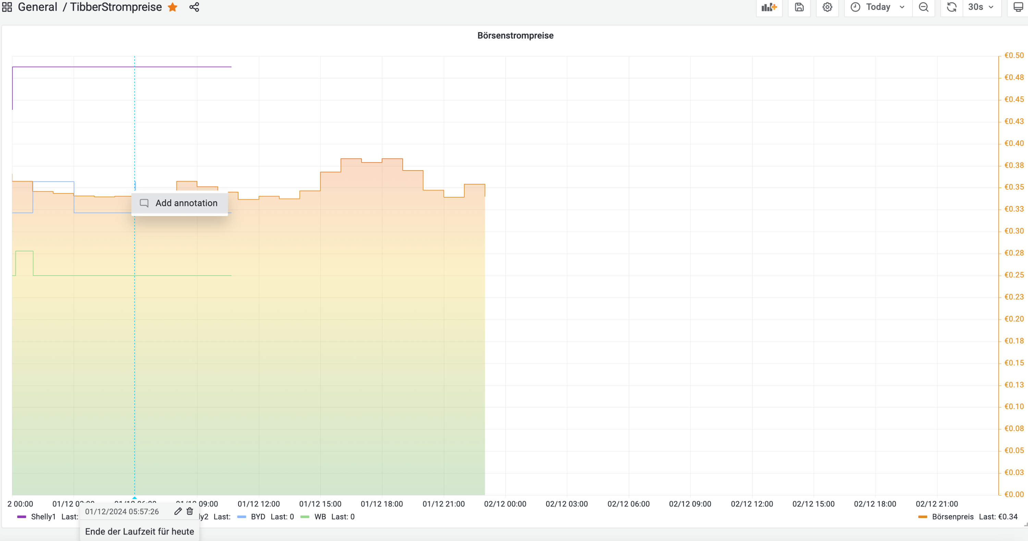This screenshot has height=541, width=1028.
Task: Toggle BYD series visibility in the legend
Action: (x=258, y=517)
